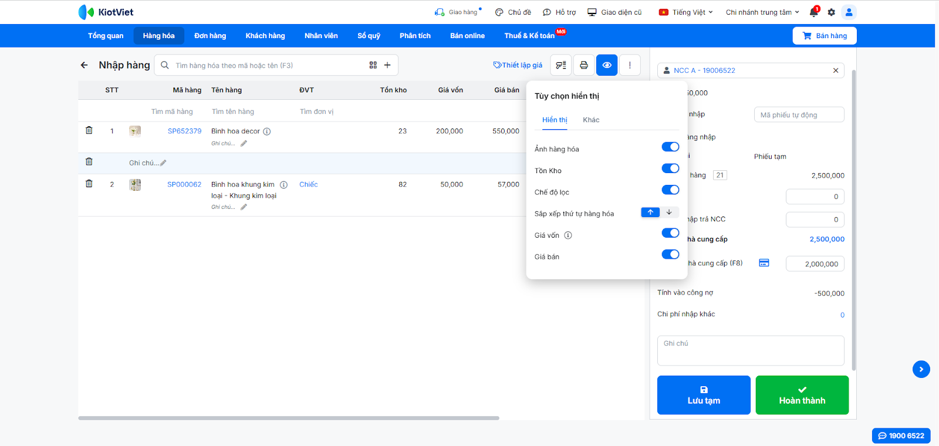Open the Khách hàng menu
The width and height of the screenshot is (939, 446).
265,36
